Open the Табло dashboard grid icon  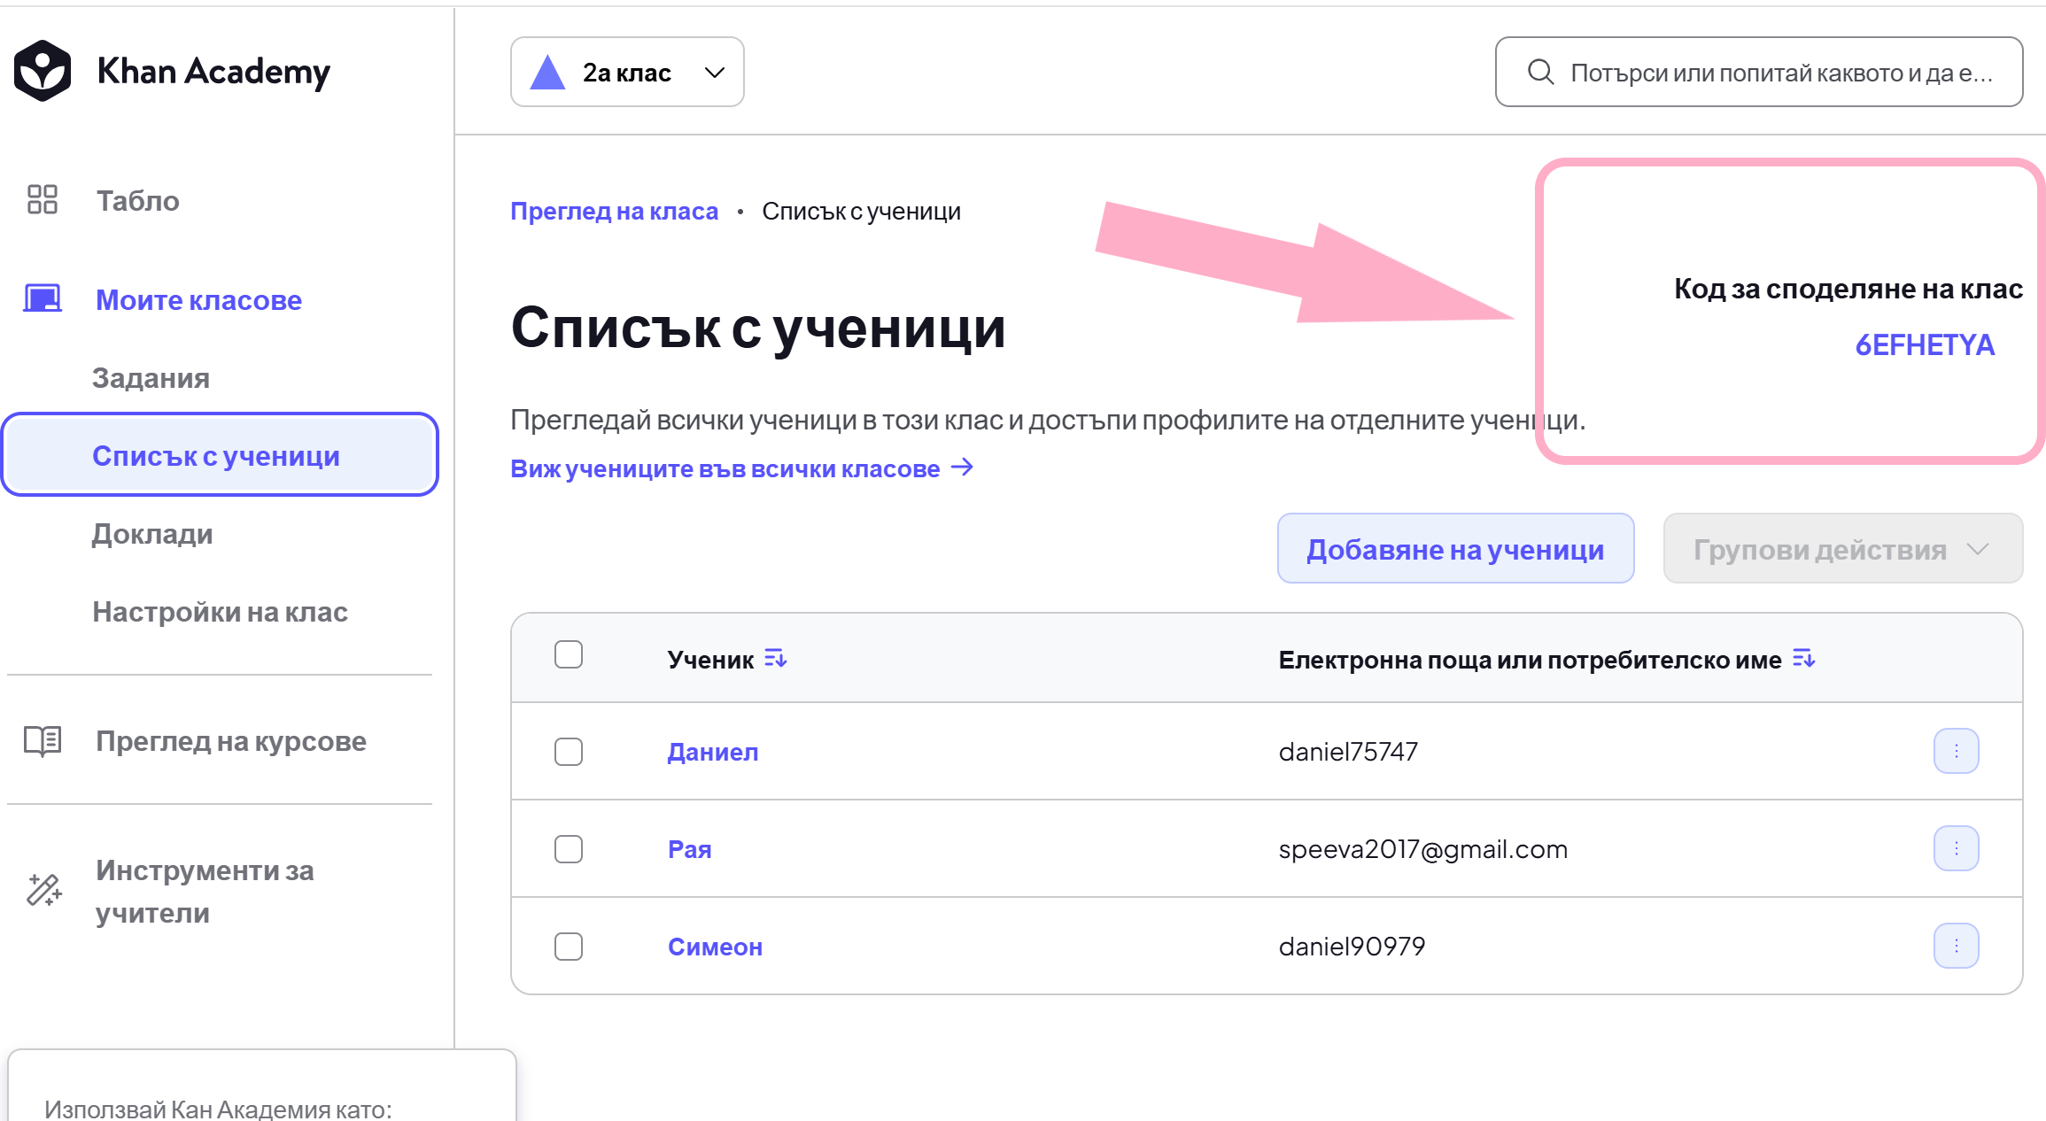[x=43, y=200]
